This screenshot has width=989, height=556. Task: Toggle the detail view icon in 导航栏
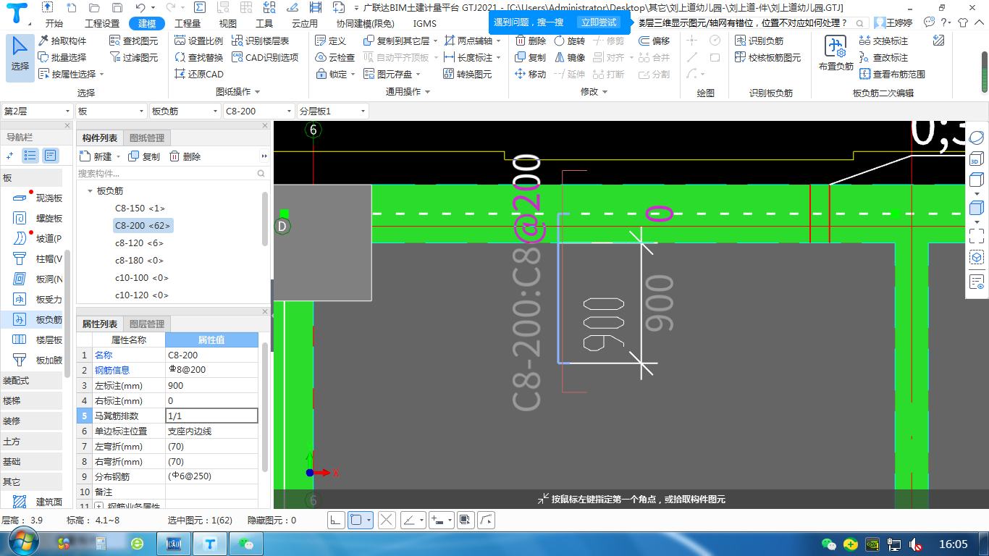click(x=50, y=155)
